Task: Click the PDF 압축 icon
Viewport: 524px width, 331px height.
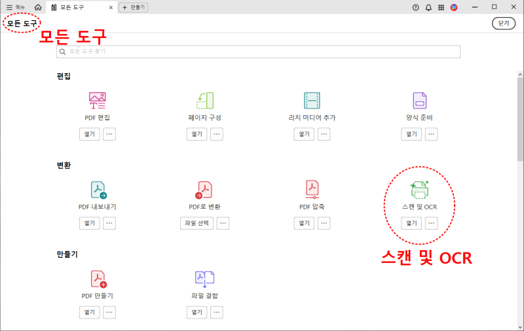Action: [x=312, y=189]
